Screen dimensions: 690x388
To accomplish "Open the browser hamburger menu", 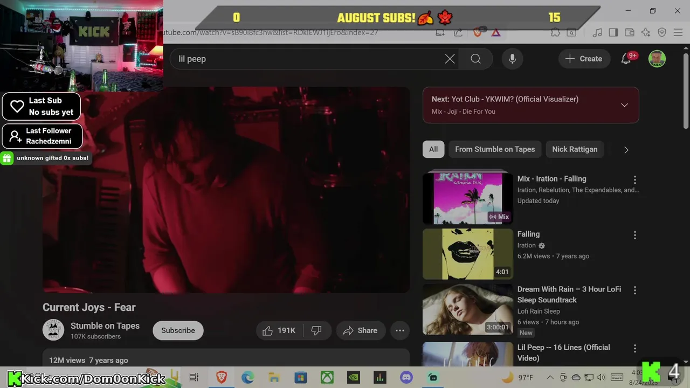I will (678, 32).
